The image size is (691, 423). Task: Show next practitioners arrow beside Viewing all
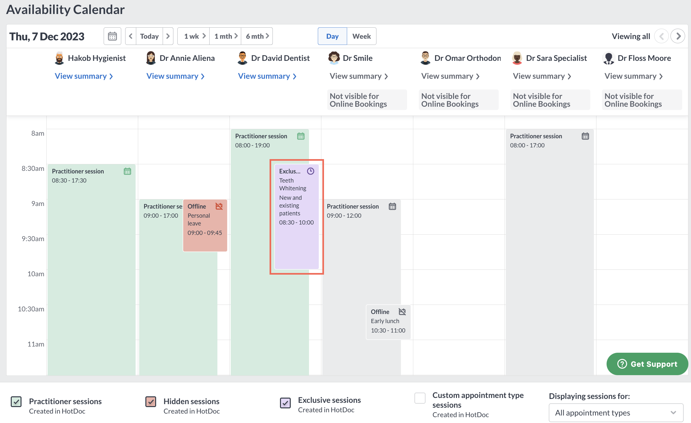coord(678,36)
